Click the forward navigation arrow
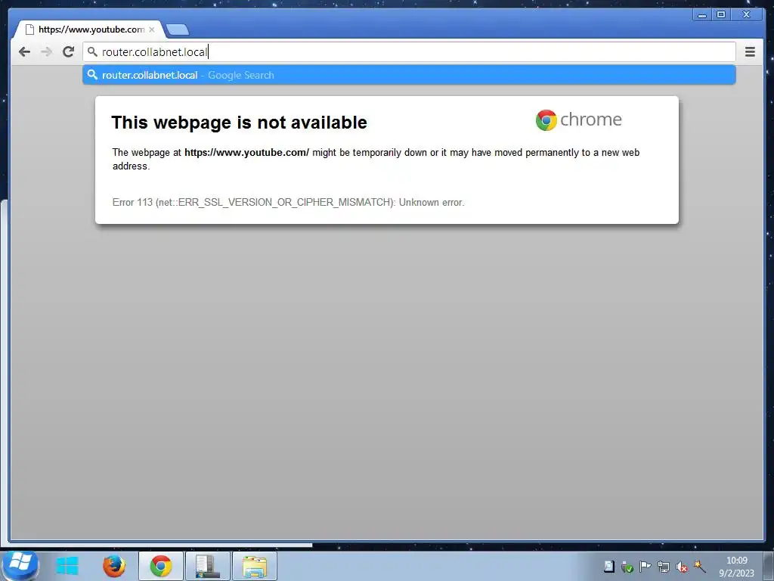 tap(46, 52)
